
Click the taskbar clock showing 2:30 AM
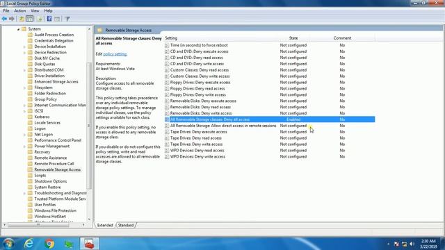(428, 244)
